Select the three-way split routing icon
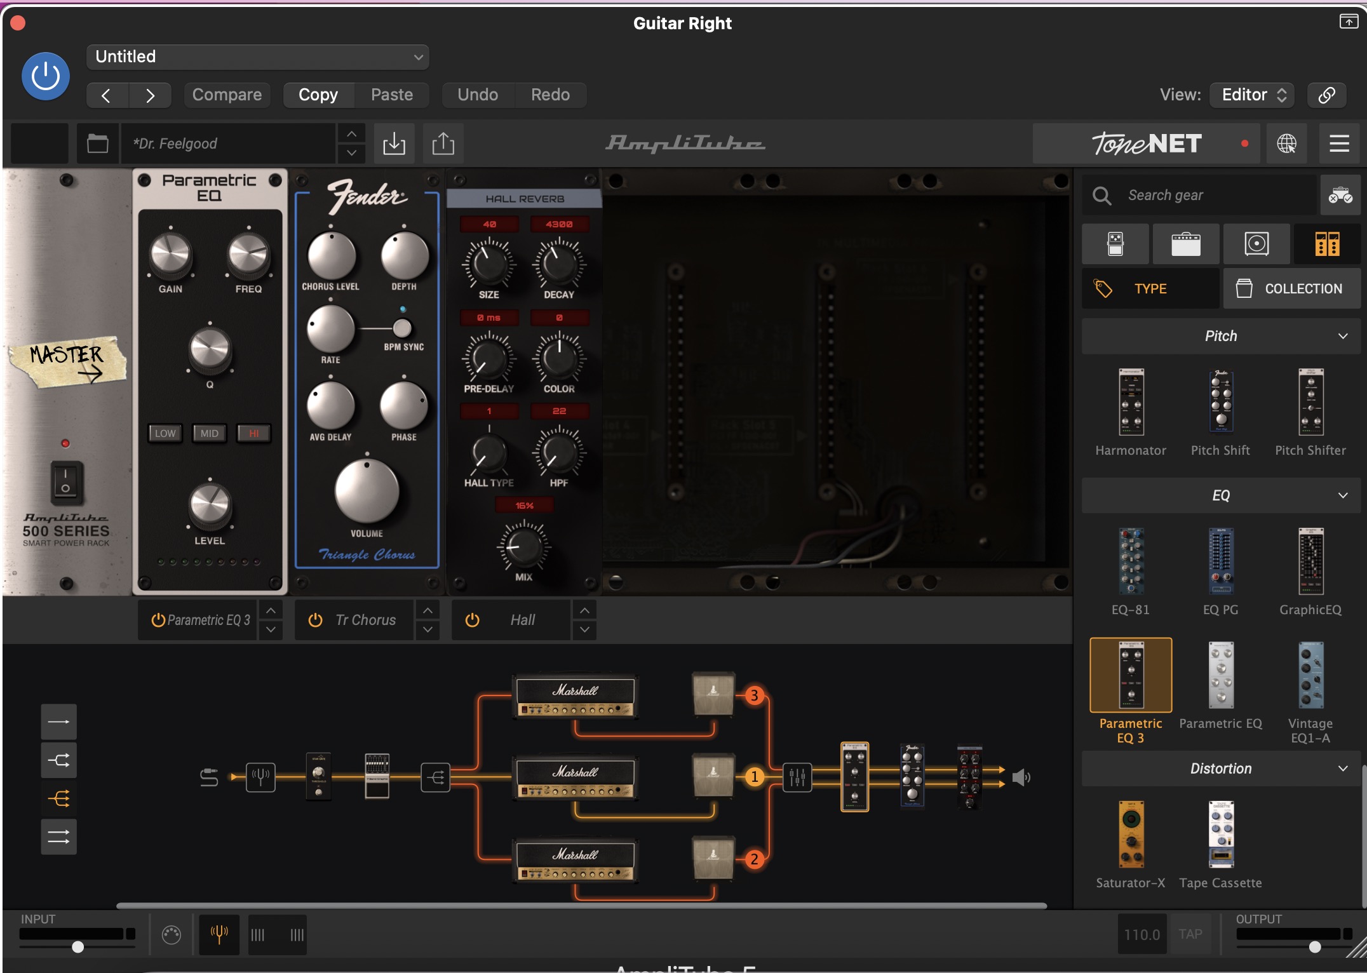 pos(59,798)
